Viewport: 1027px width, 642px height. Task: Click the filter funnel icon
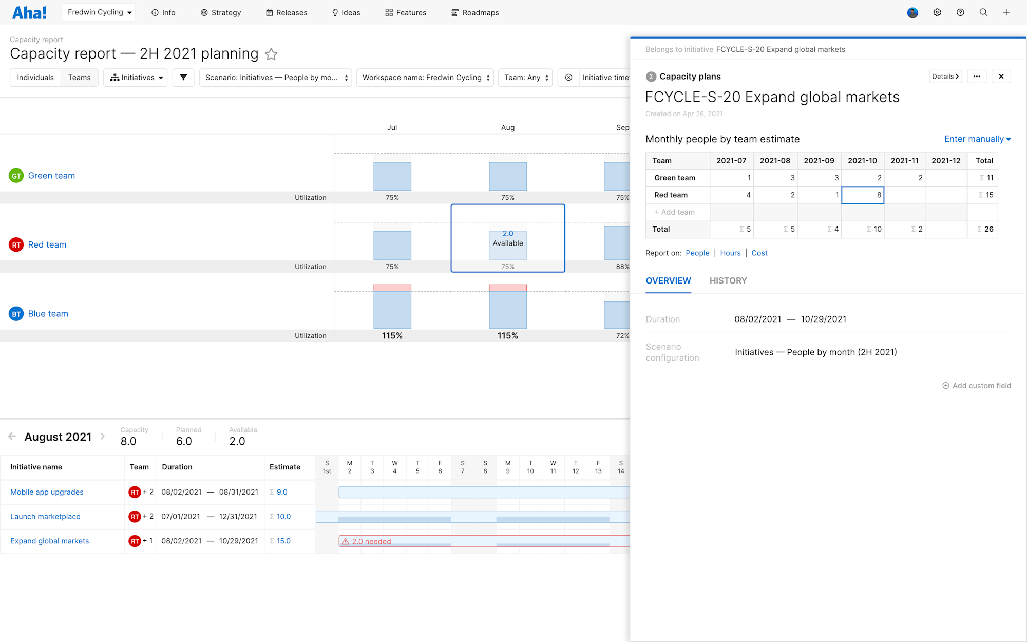click(x=183, y=78)
